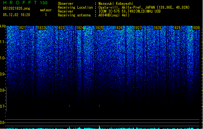Click the 1824 time marker
The image size is (203, 129).
pyautogui.click(x=80, y=27)
